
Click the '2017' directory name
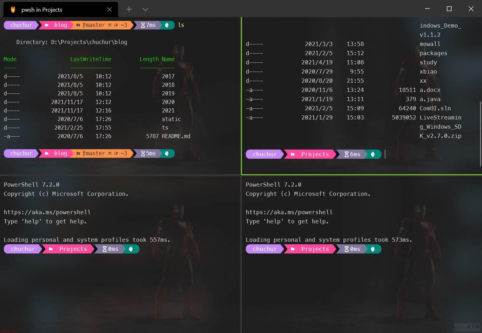click(168, 76)
